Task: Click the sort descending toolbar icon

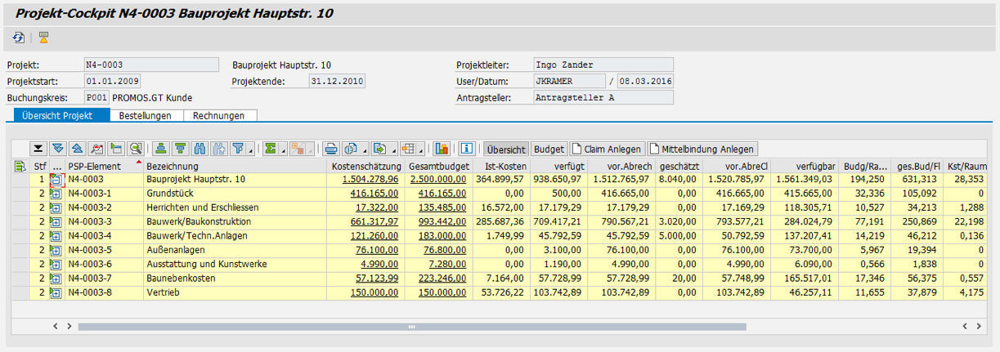Action: click(x=180, y=149)
